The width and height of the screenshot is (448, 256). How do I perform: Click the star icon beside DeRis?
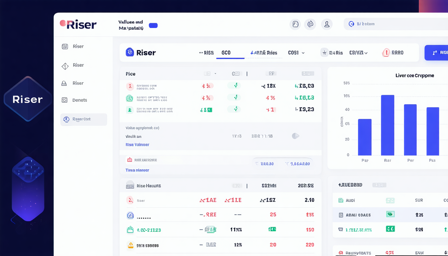tap(324, 53)
